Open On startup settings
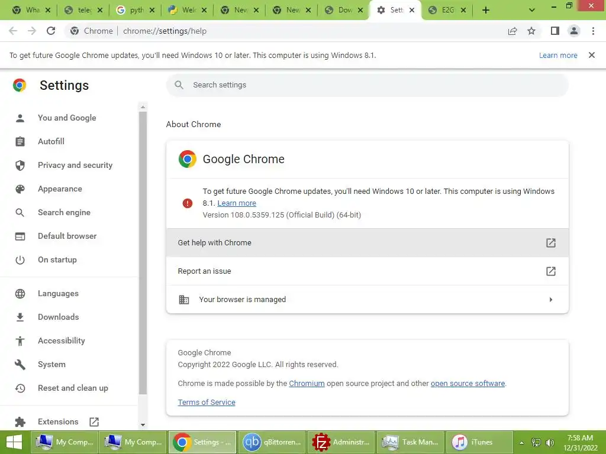This screenshot has height=454, width=606. click(57, 260)
